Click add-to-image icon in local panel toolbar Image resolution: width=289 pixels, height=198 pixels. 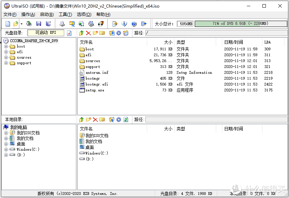112,120
